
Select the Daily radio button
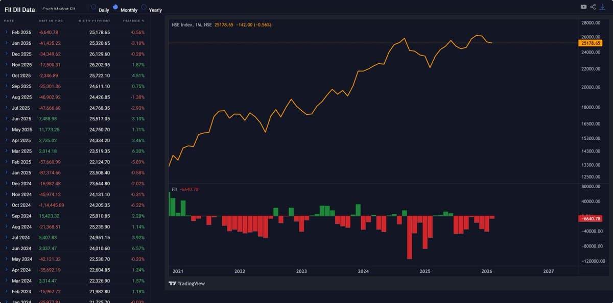tap(93, 7)
